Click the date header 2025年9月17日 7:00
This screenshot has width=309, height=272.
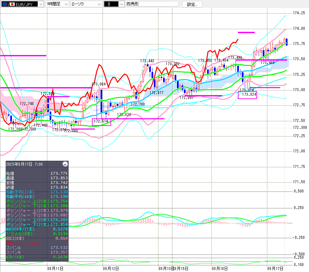pos(26,164)
